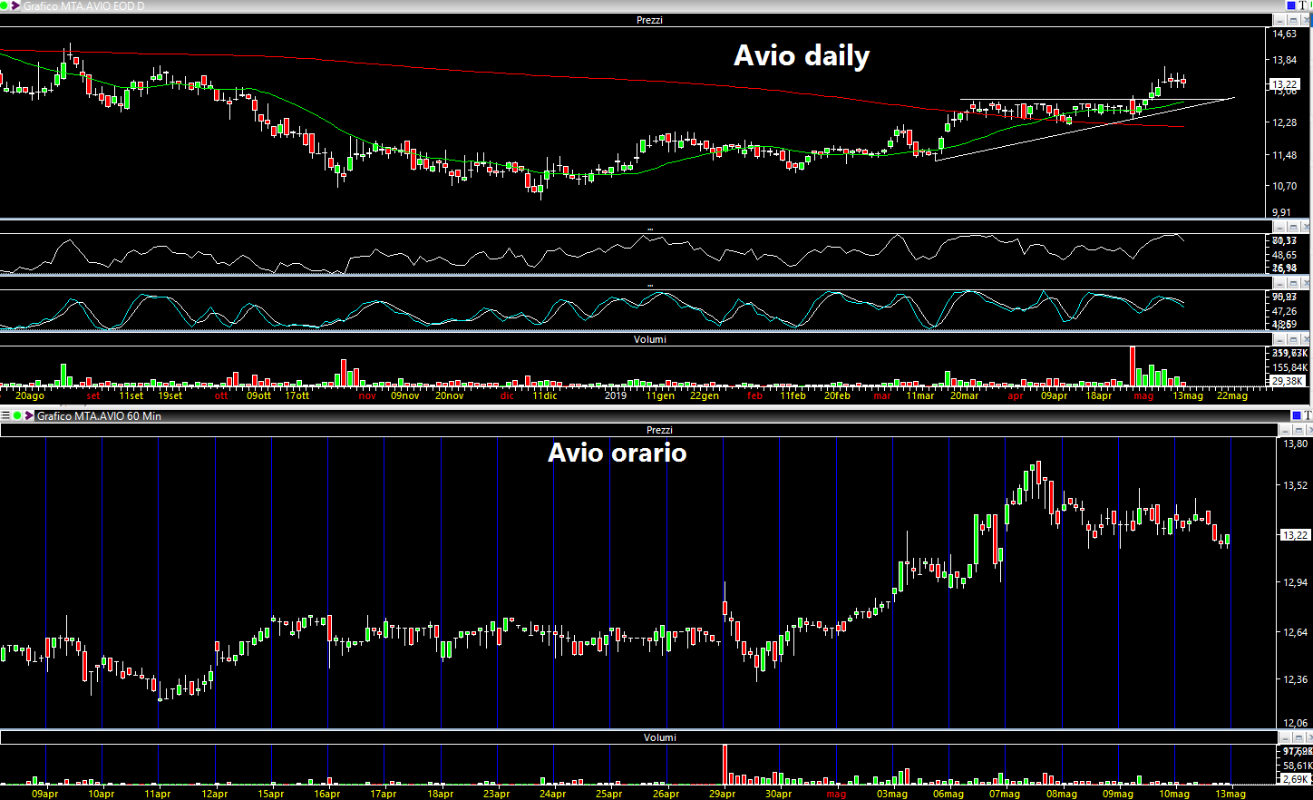Image resolution: width=1313 pixels, height=800 pixels.
Task: Click the 14,63 price label on the daily axis
Action: [x=1284, y=34]
